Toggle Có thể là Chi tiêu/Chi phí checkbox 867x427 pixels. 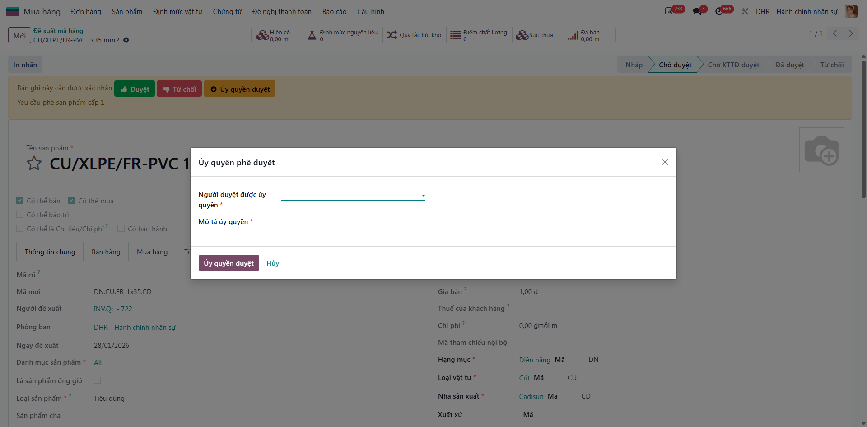click(x=20, y=228)
